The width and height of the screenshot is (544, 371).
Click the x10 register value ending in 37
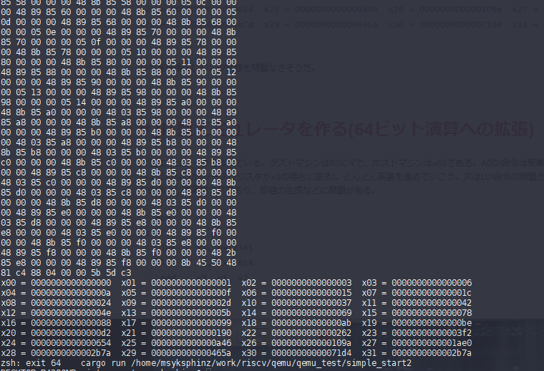311,303
